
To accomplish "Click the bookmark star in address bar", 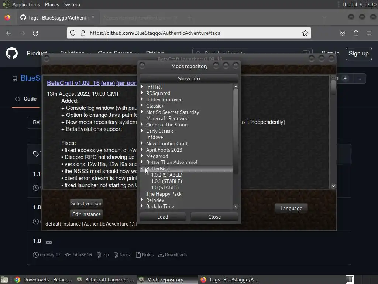I will tap(305, 33).
